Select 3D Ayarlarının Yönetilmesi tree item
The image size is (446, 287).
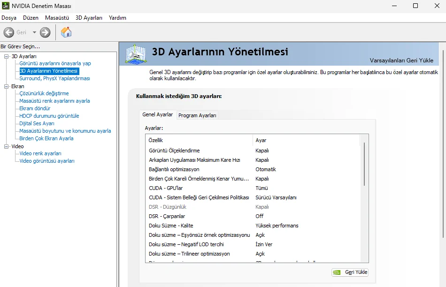[x=49, y=71]
